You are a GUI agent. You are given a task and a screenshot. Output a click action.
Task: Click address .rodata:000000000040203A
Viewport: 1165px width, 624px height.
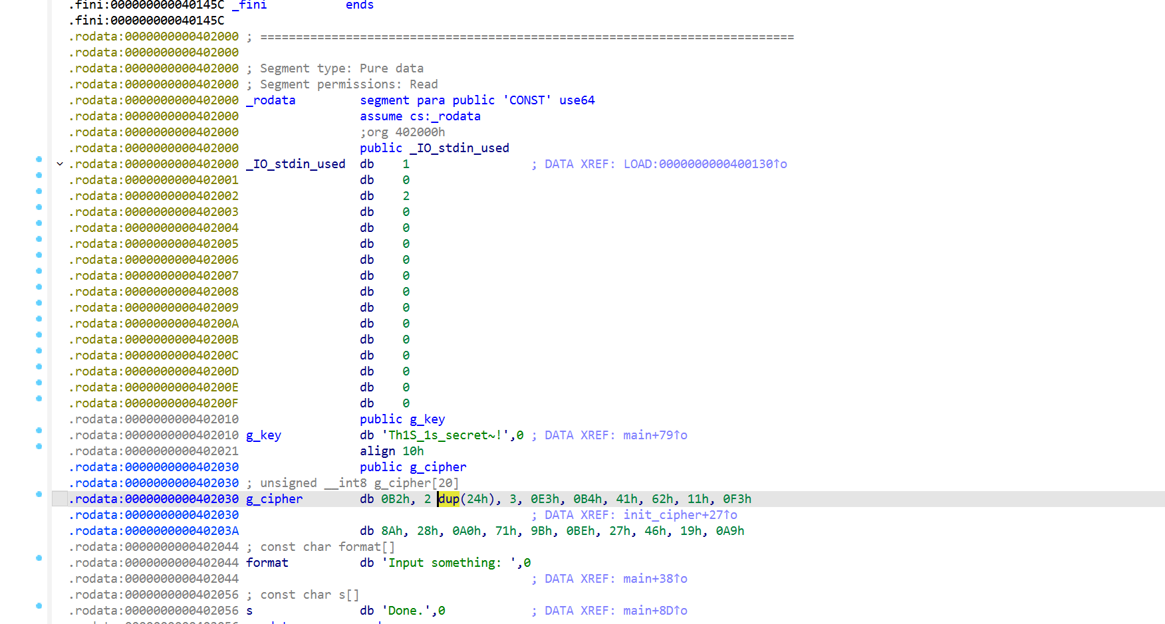click(x=154, y=531)
